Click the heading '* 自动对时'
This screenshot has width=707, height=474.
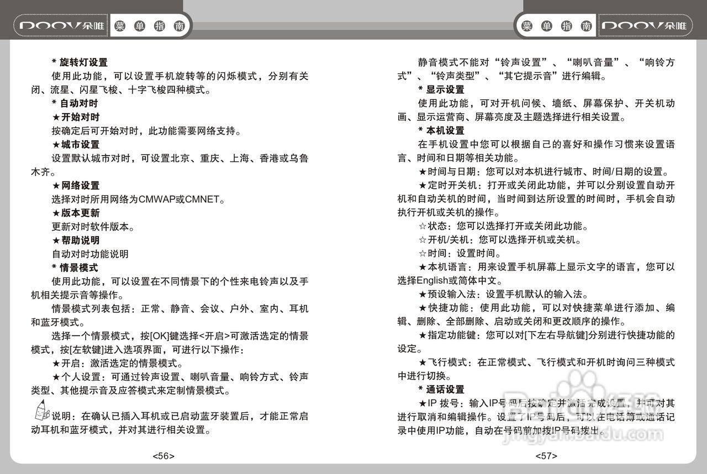point(75,103)
